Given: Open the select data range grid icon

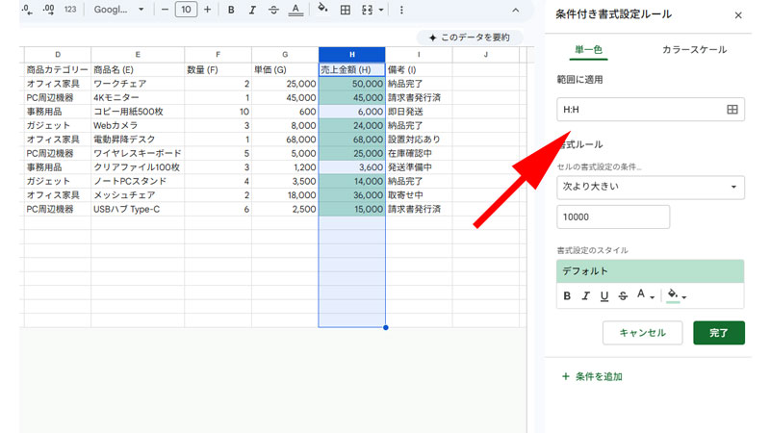Looking at the screenshot, I should (x=732, y=110).
